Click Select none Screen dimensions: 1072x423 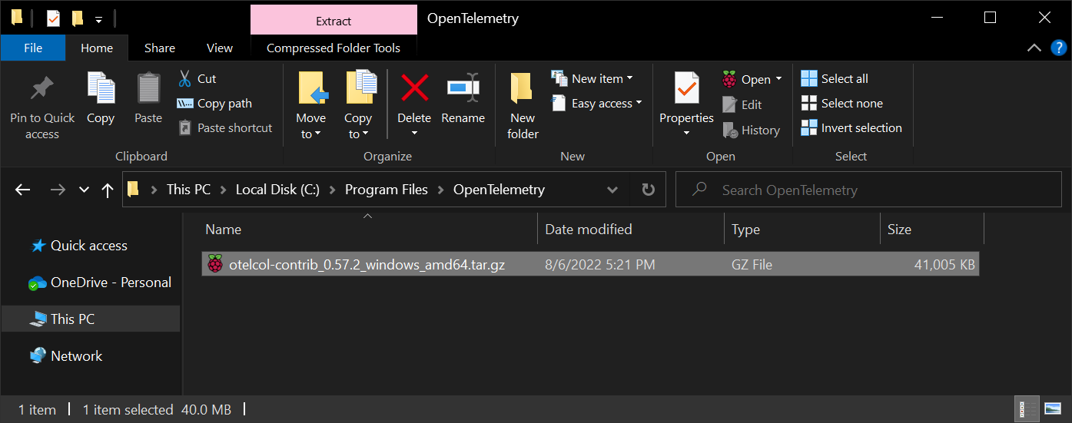841,103
